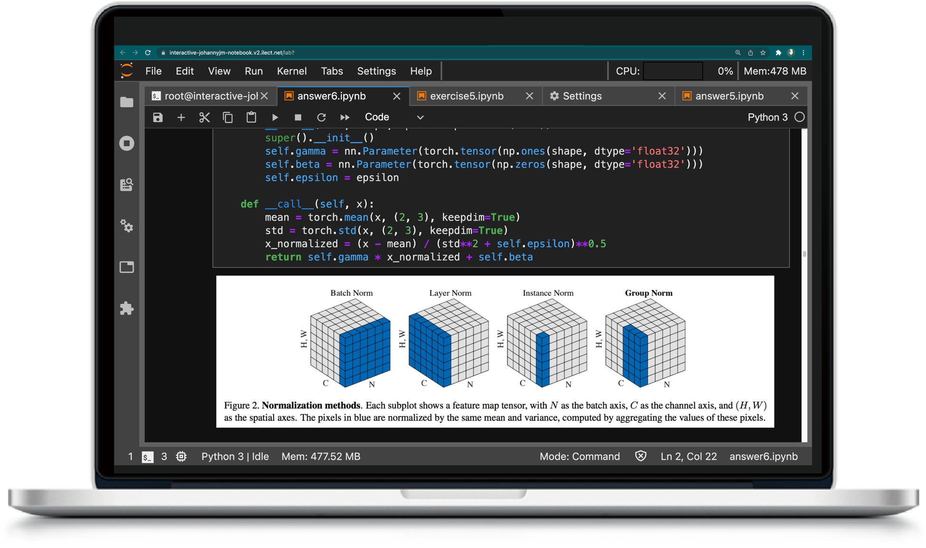The width and height of the screenshot is (926, 548).
Task: Show running terminals and kernels panel
Action: [x=127, y=143]
